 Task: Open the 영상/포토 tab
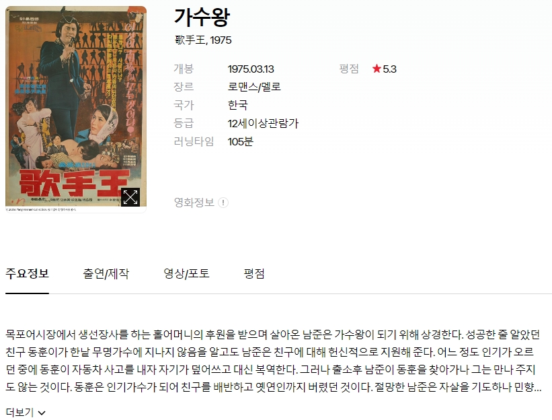click(x=187, y=274)
